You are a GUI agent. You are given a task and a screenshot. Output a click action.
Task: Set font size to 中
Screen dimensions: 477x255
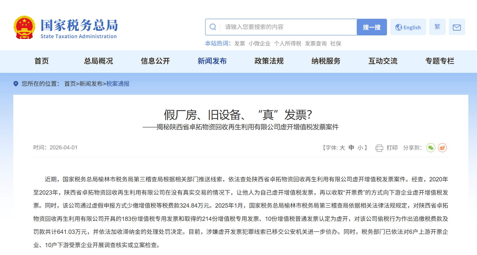pos(351,148)
